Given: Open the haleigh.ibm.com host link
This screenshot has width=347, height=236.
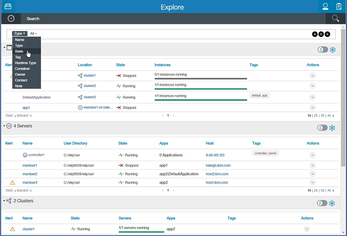Looking at the screenshot, I should 218,165.
